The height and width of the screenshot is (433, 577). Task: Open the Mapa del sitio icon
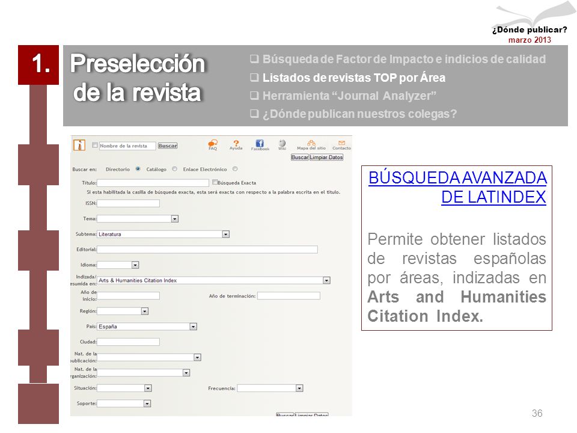[x=311, y=145]
